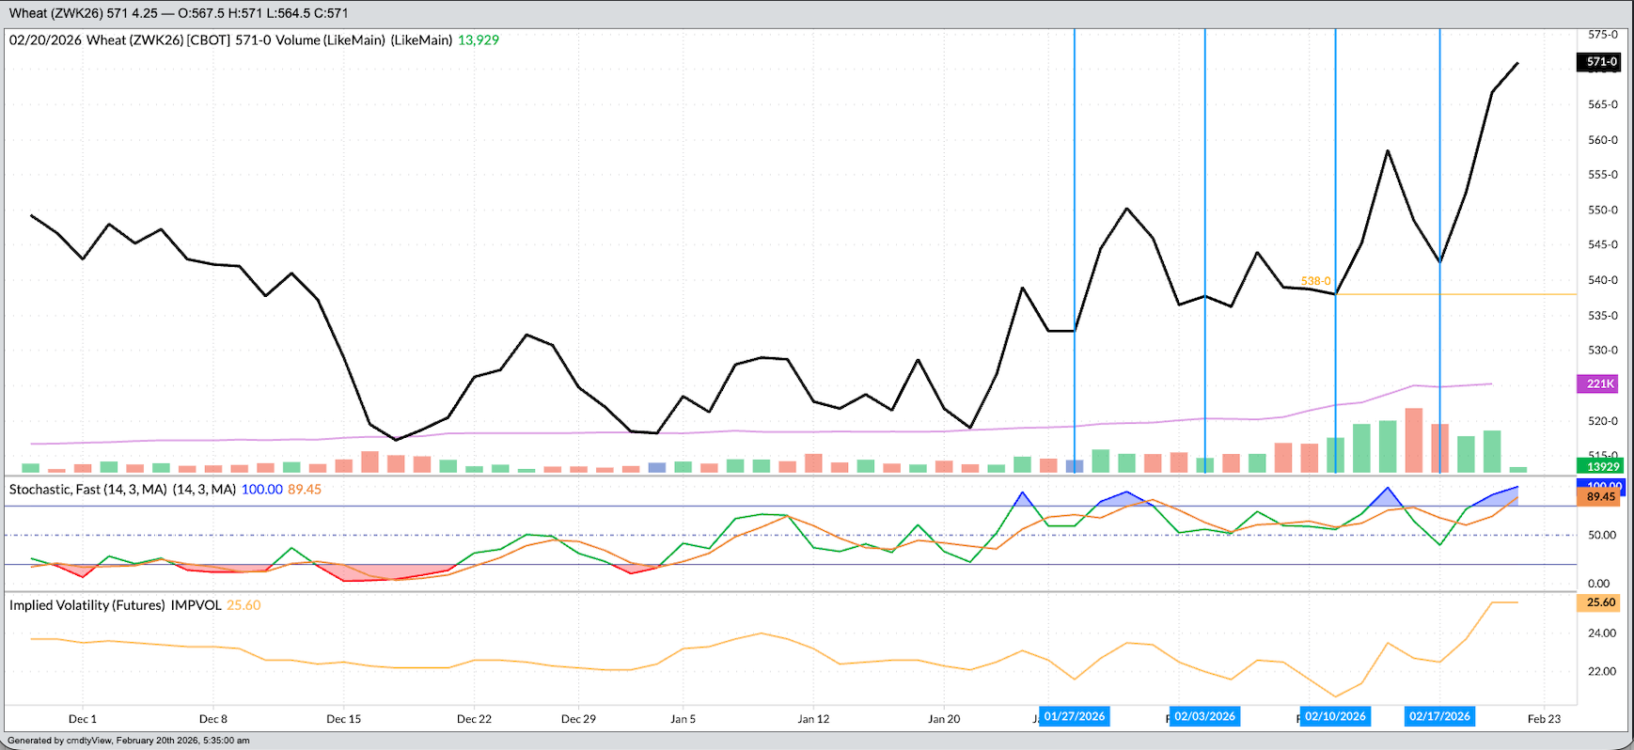1634x750 pixels.
Task: Click the tallest red volume bar
Action: (x=1413, y=440)
